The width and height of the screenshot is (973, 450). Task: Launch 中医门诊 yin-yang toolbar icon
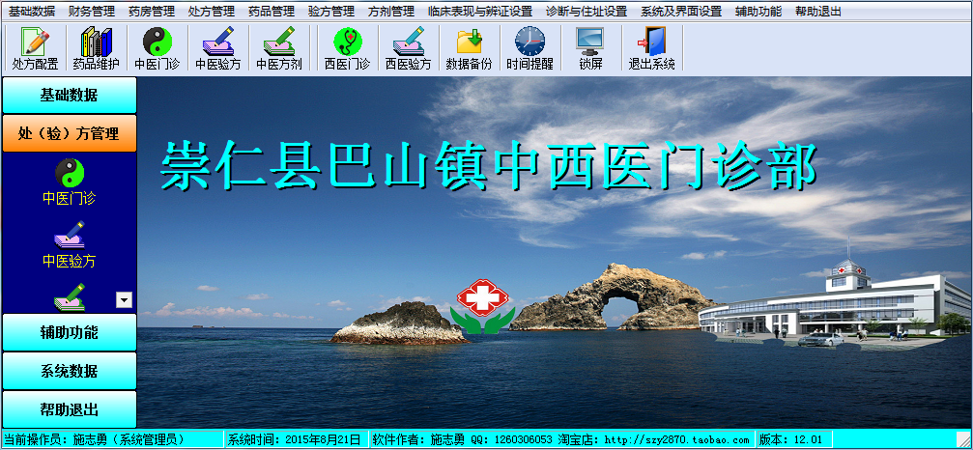(x=157, y=48)
